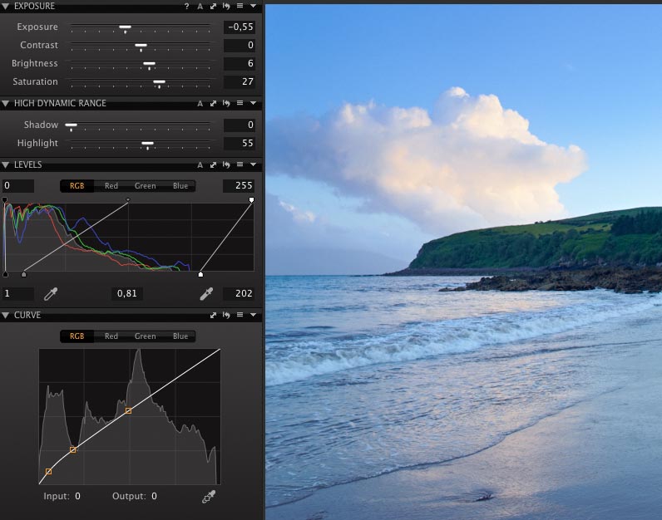This screenshot has width=662, height=520.
Task: Select the Curve Red channel tab
Action: 111,336
